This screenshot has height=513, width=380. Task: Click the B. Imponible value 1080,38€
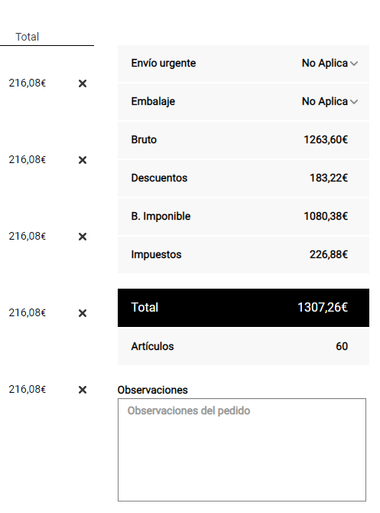tap(326, 216)
